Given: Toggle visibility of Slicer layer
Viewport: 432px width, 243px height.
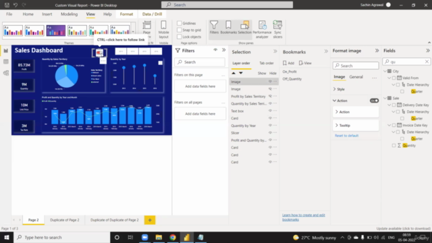Looking at the screenshot, I should pos(270,132).
